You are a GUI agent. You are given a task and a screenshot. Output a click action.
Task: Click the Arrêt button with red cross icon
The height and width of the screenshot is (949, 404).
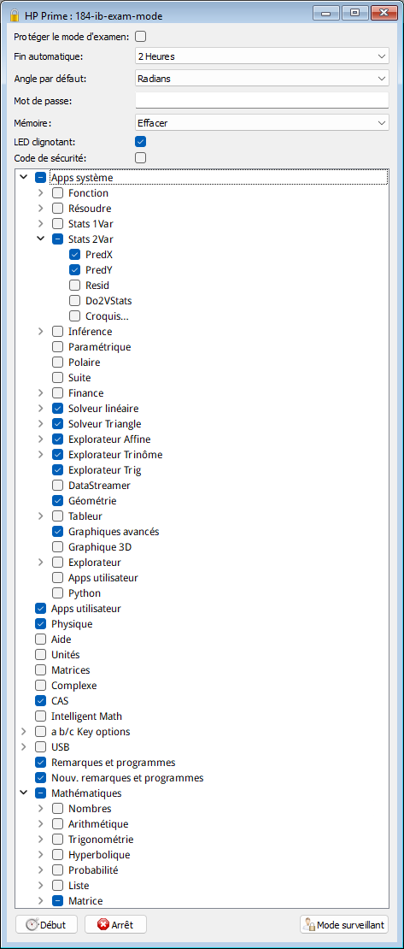(x=115, y=924)
